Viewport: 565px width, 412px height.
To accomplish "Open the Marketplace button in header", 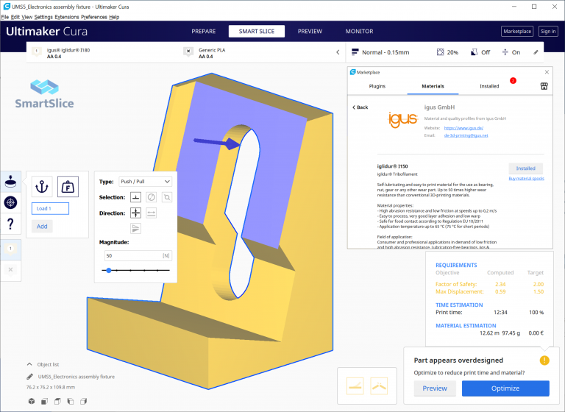I will (x=517, y=32).
